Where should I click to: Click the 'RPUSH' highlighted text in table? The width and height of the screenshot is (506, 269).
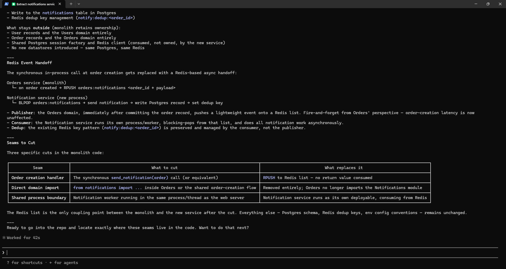tap(269, 178)
